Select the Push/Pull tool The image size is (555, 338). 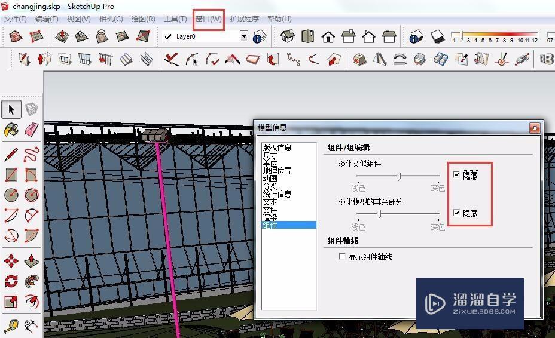pyautogui.click(x=32, y=262)
